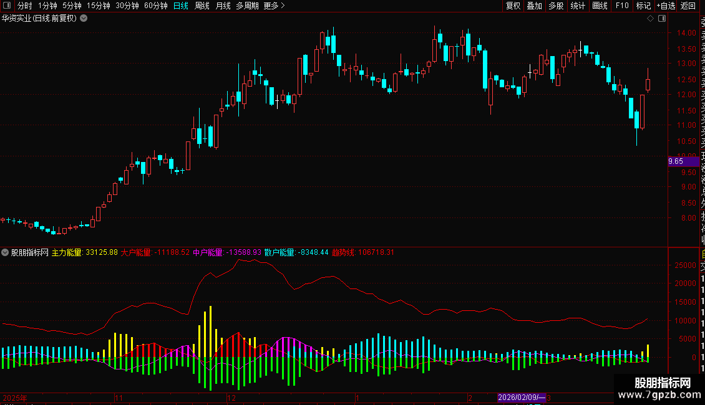
Task: Expand the 更多 periods menu
Action: pyautogui.click(x=275, y=6)
